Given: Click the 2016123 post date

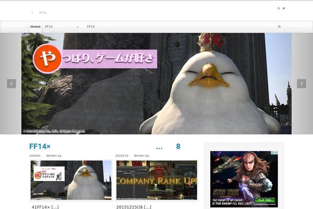Looking at the screenshot, I should pos(122,156).
